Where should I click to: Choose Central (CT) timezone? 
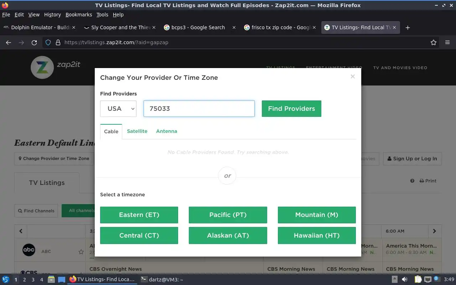point(139,235)
